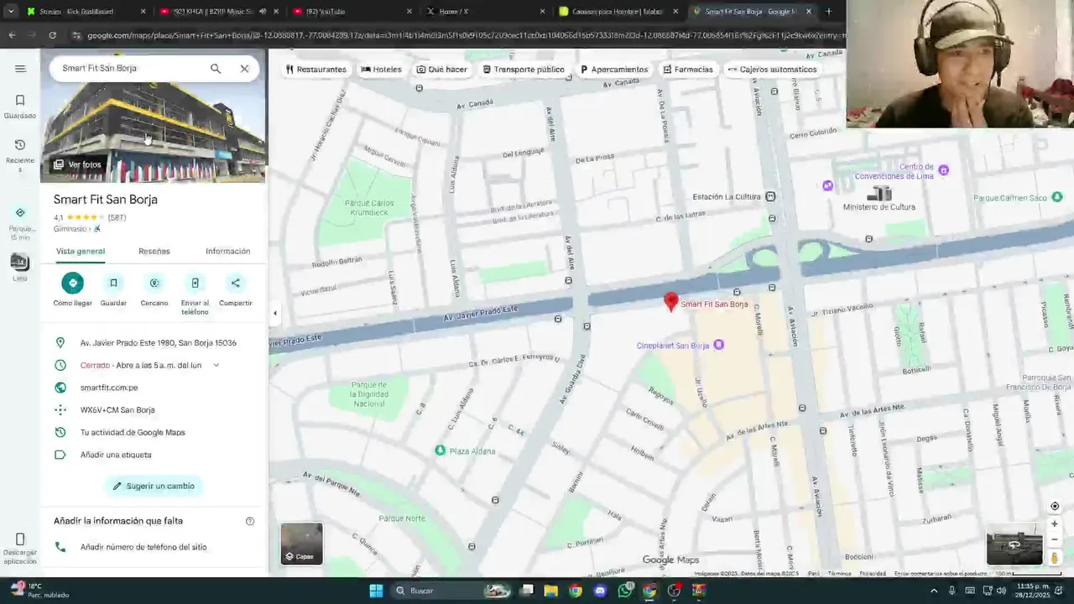Viewport: 1074px width, 604px height.
Task: Click the Plaza Aldana map marker
Action: pos(440,450)
